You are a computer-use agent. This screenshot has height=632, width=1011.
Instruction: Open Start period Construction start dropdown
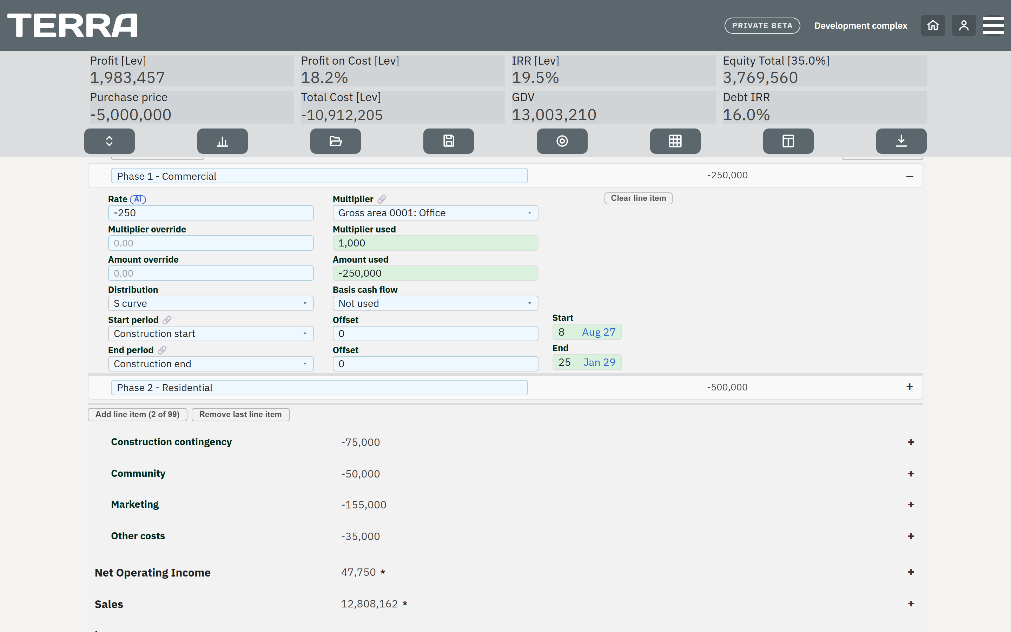tap(211, 334)
